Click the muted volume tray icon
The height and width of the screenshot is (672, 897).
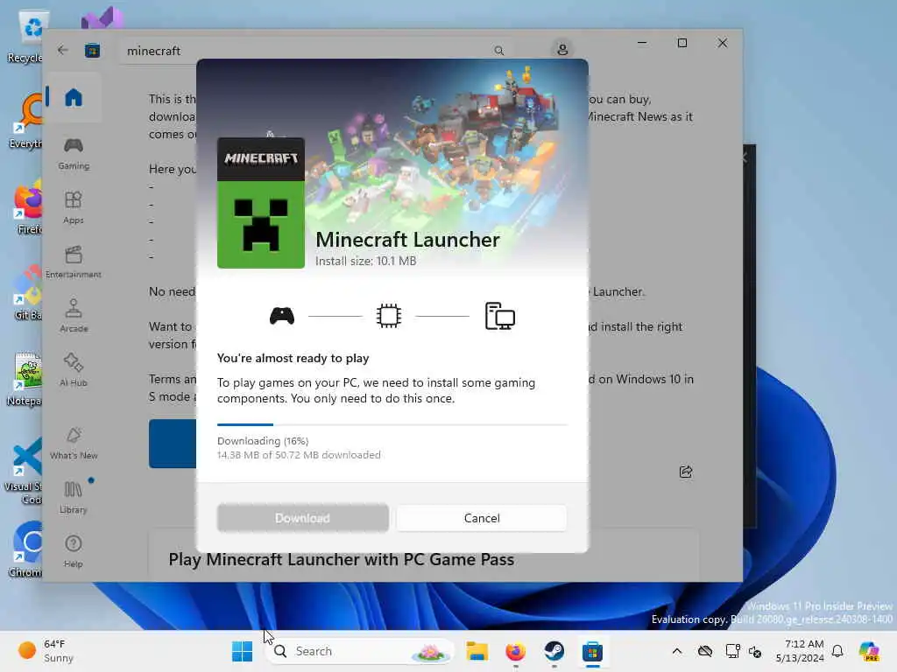point(755,651)
